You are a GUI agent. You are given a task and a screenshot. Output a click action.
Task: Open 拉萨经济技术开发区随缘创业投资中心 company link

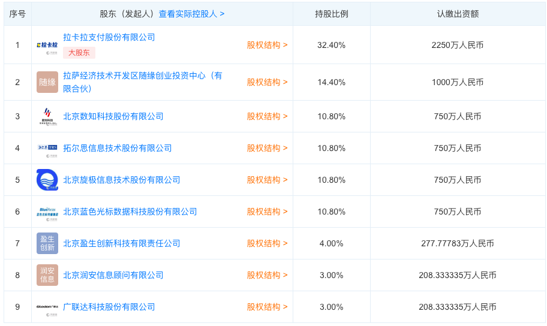point(142,82)
